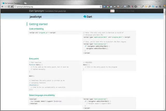Open the blue document-lines extension icon
Image resolution: width=166 pixels, height=111 pixels.
click(x=125, y=6)
